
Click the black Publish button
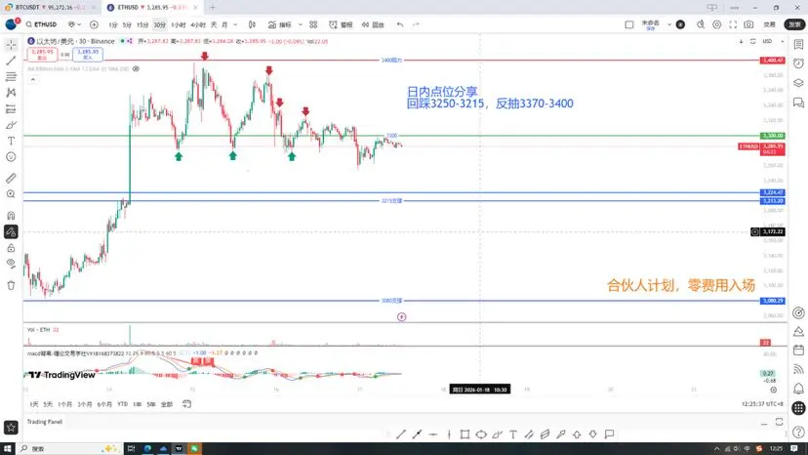[x=794, y=24]
